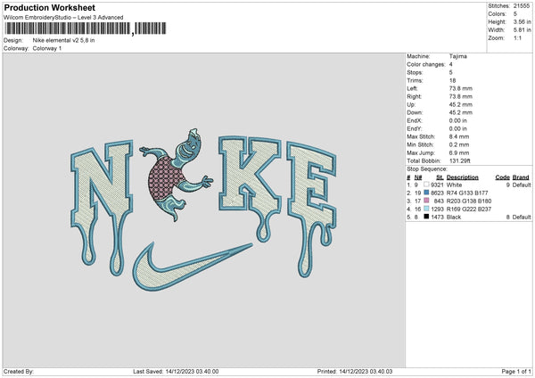
Task: Click the barcode at top
Action: pyautogui.click(x=86, y=29)
